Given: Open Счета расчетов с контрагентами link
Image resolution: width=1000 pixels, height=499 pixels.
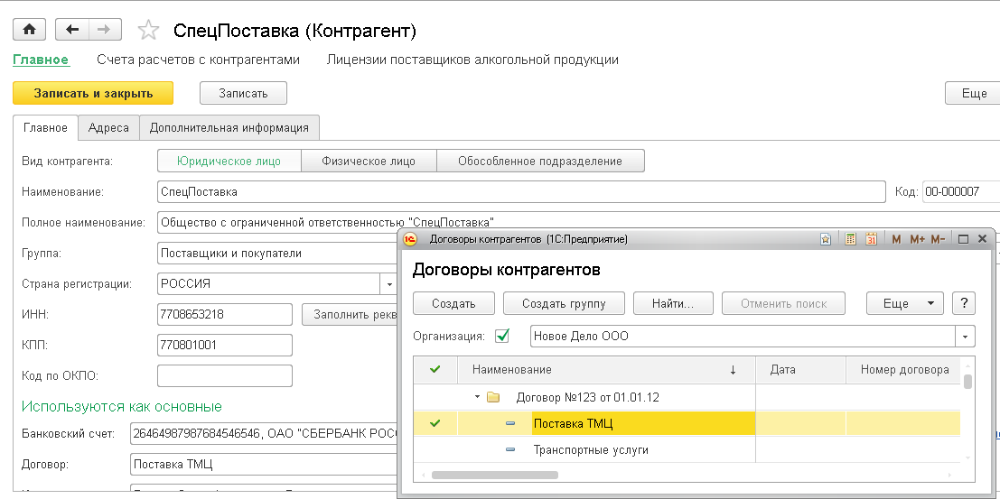Looking at the screenshot, I should 198,60.
